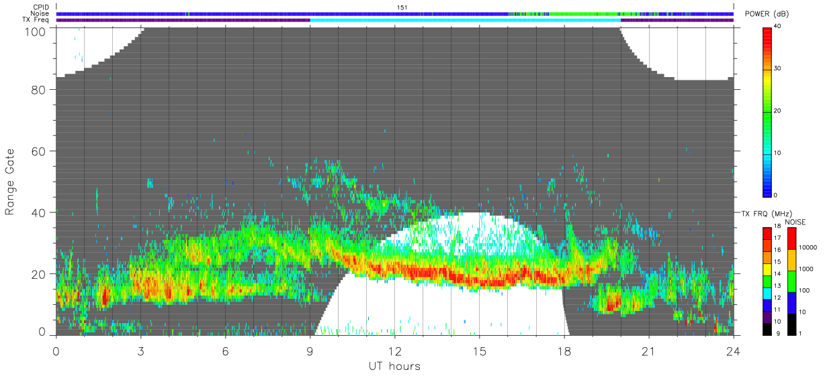The height and width of the screenshot is (380, 825).
Task: Click the x-axis tick label '9'
Action: [x=310, y=351]
